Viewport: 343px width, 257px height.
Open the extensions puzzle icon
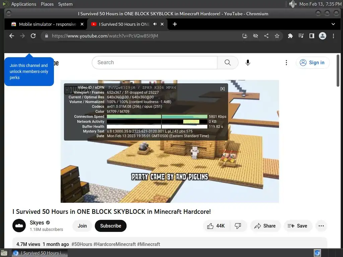coord(290,36)
